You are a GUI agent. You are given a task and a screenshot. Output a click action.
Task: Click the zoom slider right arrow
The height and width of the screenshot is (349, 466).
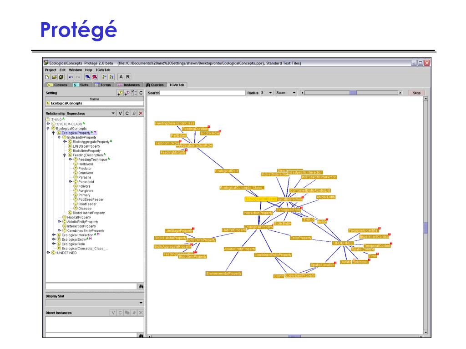click(400, 93)
